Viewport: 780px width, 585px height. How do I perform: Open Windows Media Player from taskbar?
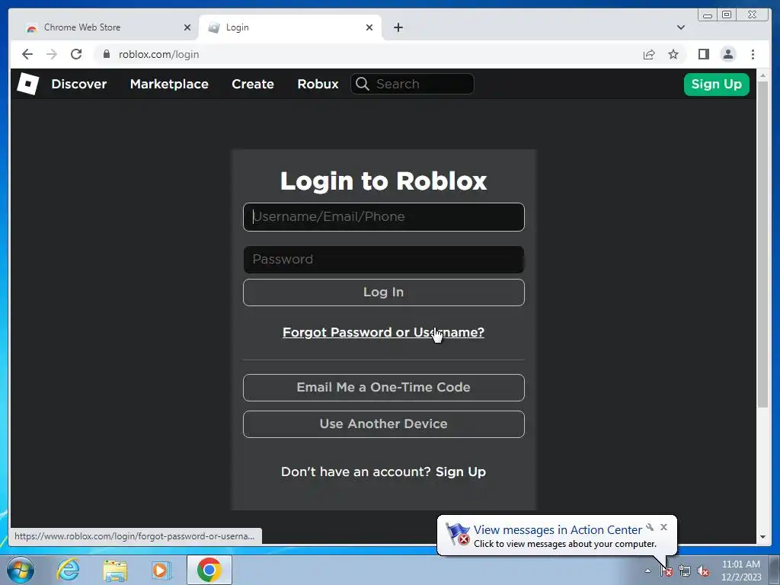tap(161, 570)
